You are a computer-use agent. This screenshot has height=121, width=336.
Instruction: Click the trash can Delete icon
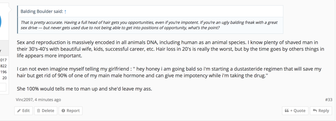pos(39,111)
